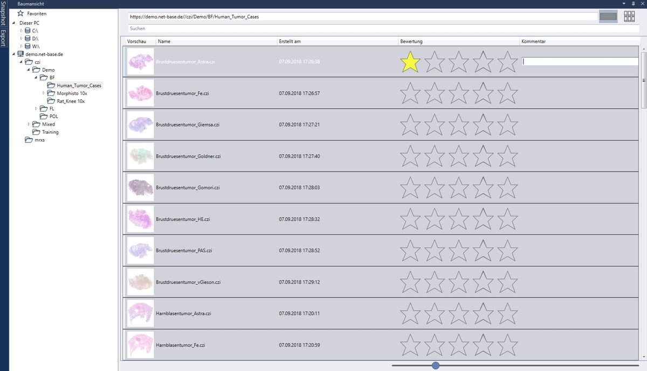Viewport: 647px width, 371px height.
Task: Collapse the BF folder node
Action: pyautogui.click(x=37, y=78)
